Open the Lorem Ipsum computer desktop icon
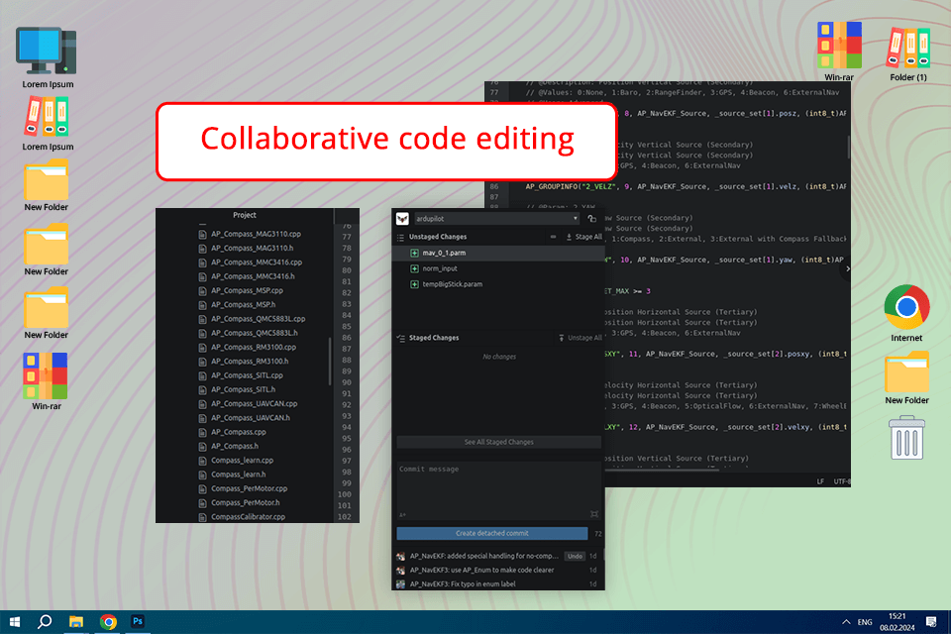Viewport: 951px width, 634px height. click(48, 57)
